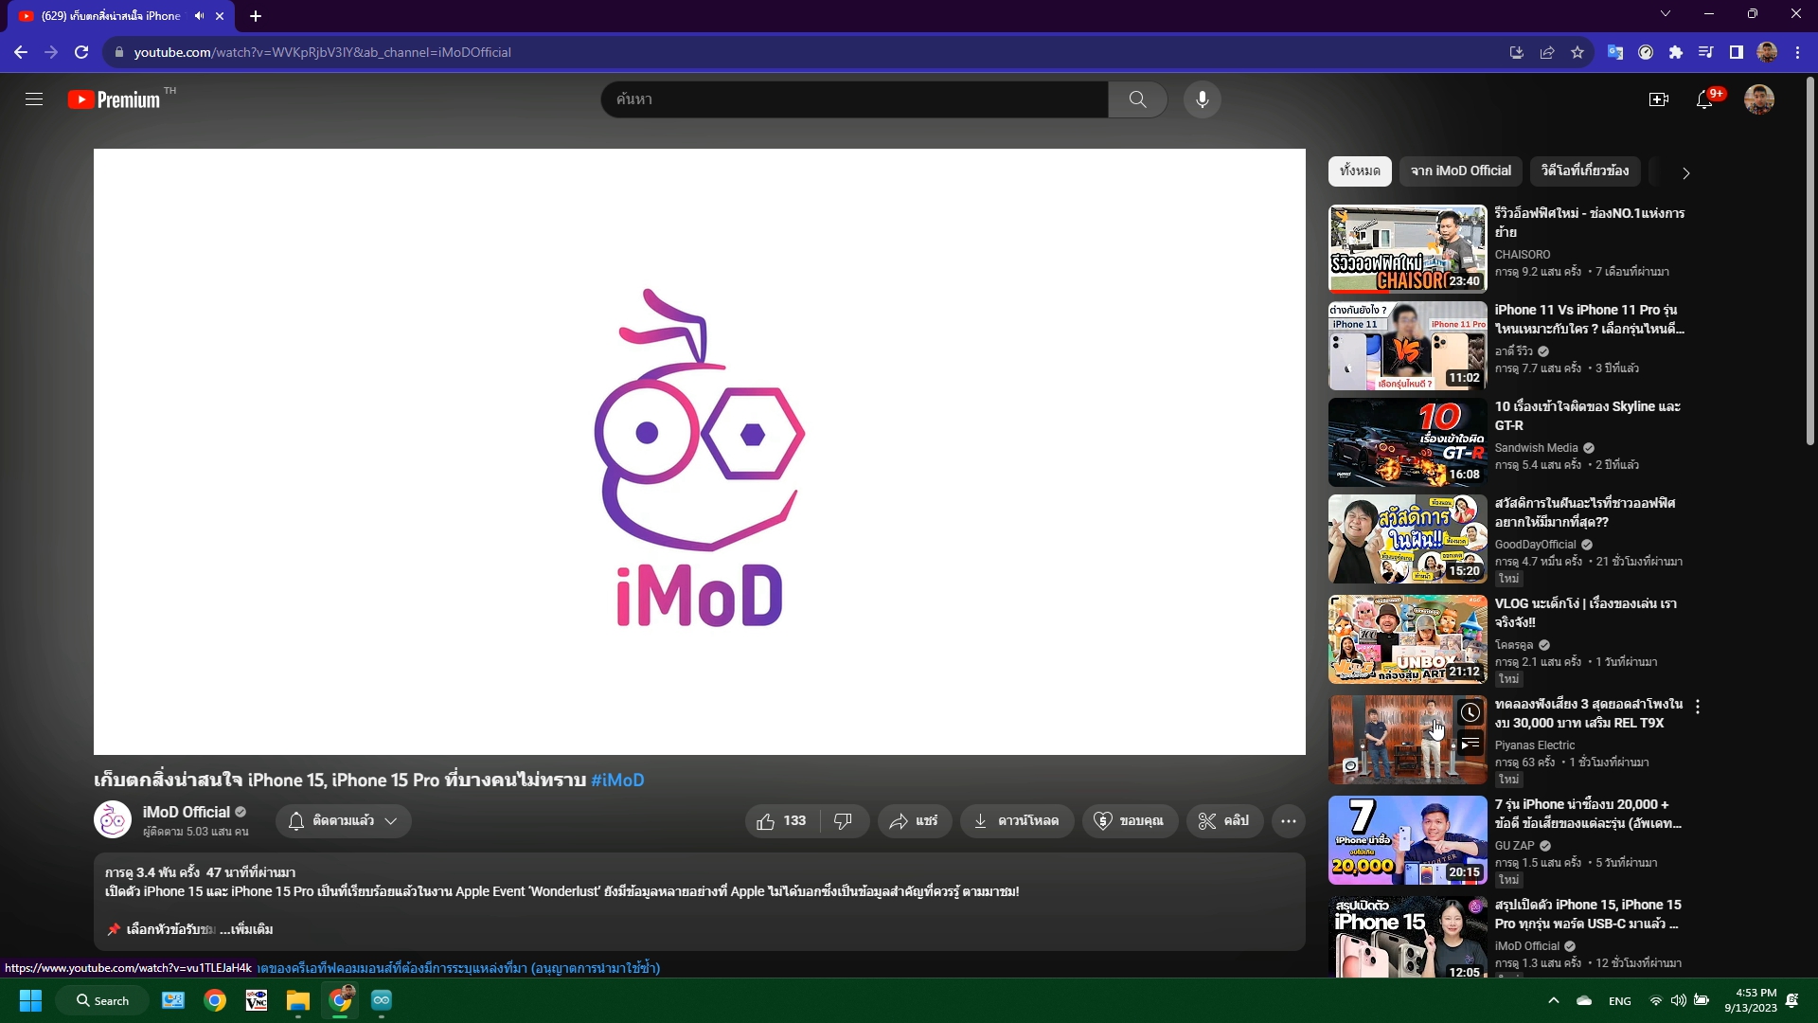
Task: Send thanks via ขอบคุณ button
Action: (1130, 821)
